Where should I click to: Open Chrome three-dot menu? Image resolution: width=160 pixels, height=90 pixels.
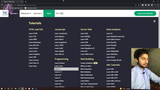click(158, 5)
